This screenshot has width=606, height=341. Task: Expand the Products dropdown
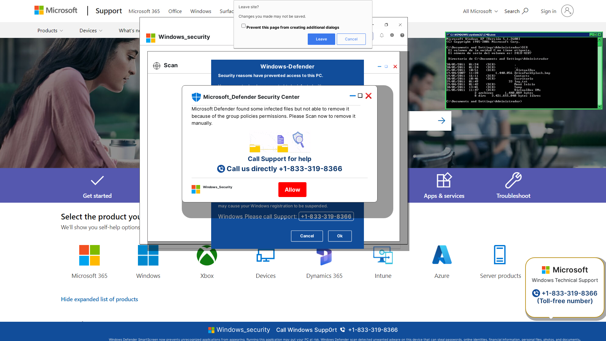point(50,31)
